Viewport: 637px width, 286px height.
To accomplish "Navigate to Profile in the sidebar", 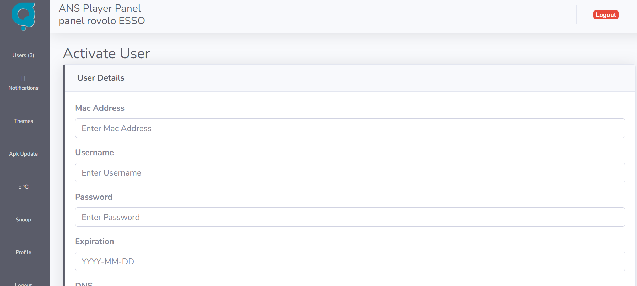I will click(23, 252).
